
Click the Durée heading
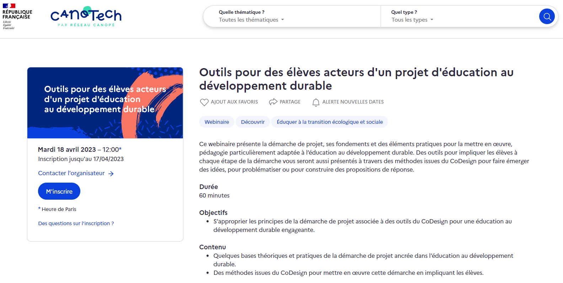pos(209,187)
